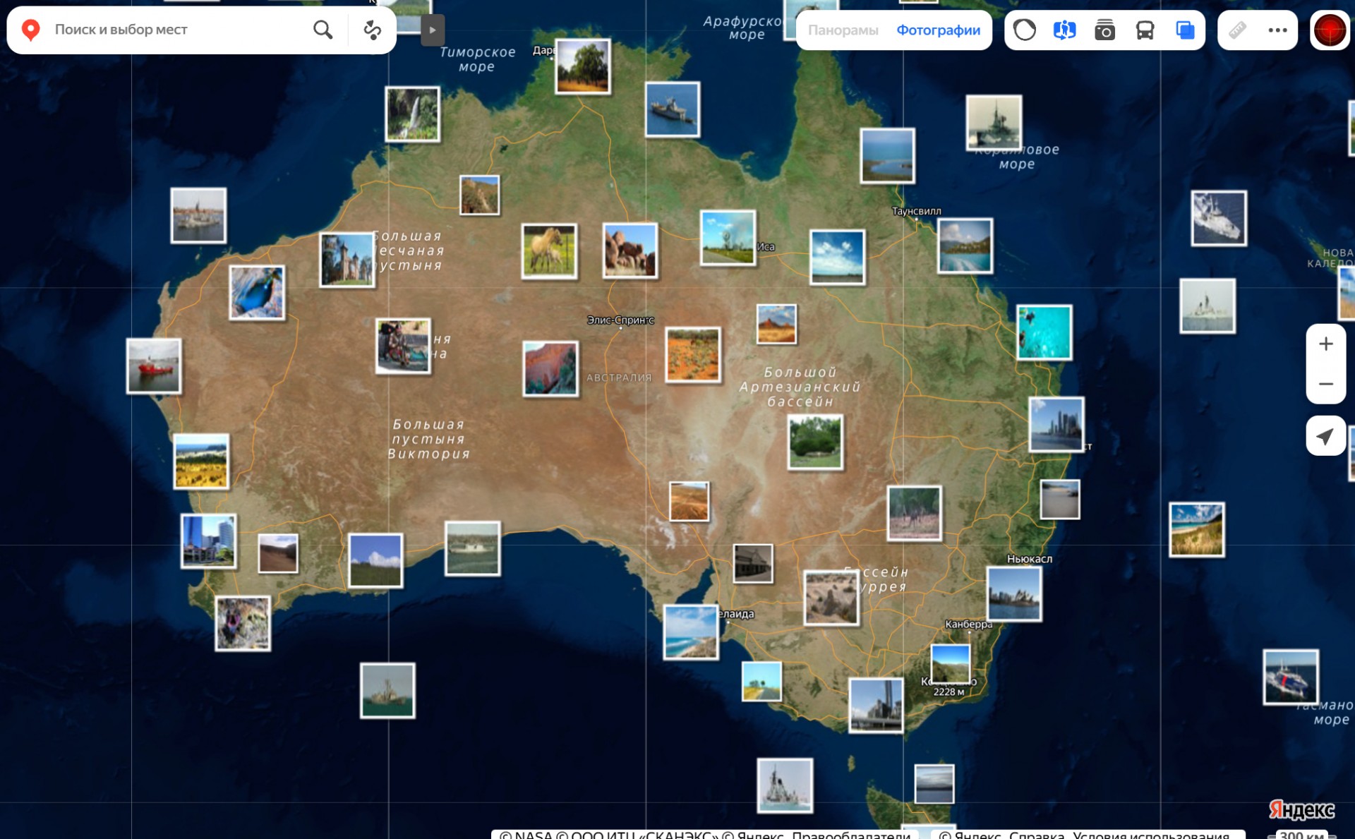The height and width of the screenshot is (839, 1355).
Task: Open the boulders rock formation photo
Action: pos(630,251)
